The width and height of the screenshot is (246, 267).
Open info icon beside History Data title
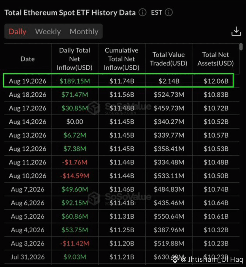pyautogui.click(x=142, y=12)
